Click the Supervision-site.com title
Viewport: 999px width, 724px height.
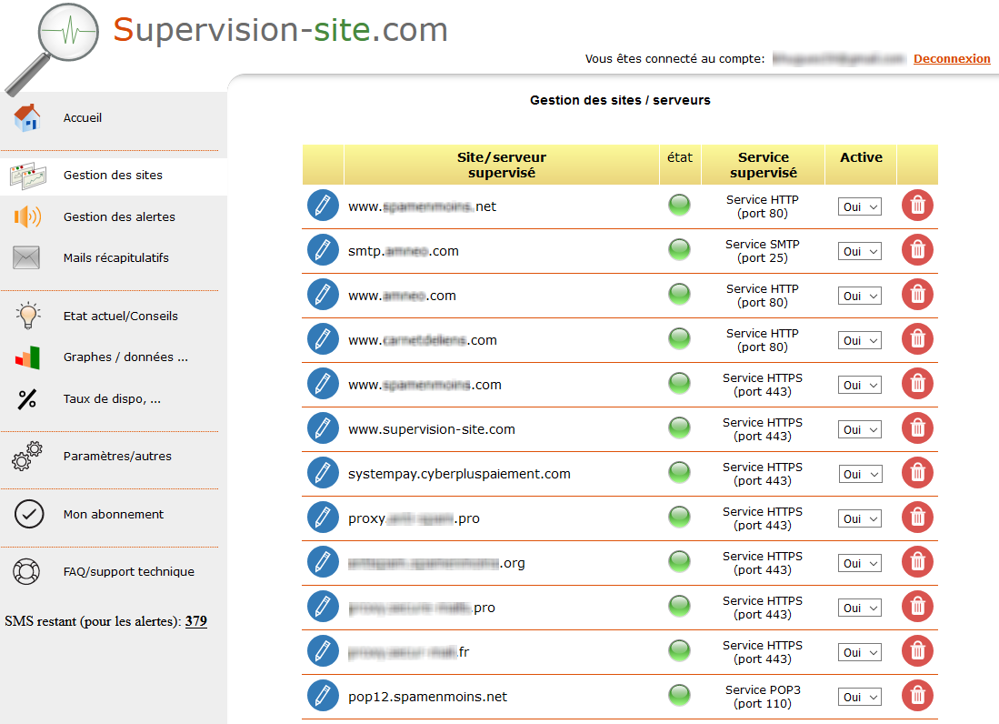click(x=280, y=30)
